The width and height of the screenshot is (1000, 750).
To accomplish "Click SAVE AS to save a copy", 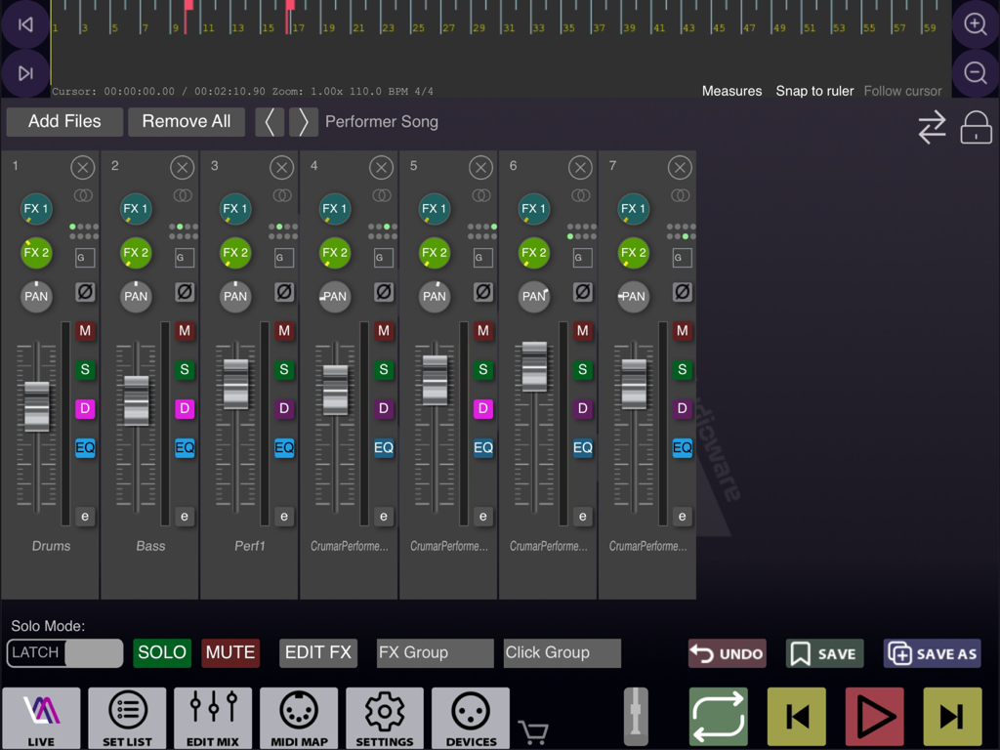I will pyautogui.click(x=932, y=652).
